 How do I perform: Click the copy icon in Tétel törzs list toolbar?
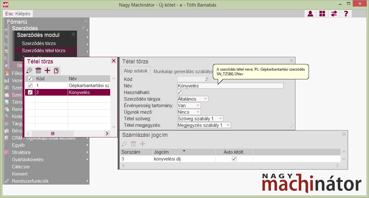56,71
